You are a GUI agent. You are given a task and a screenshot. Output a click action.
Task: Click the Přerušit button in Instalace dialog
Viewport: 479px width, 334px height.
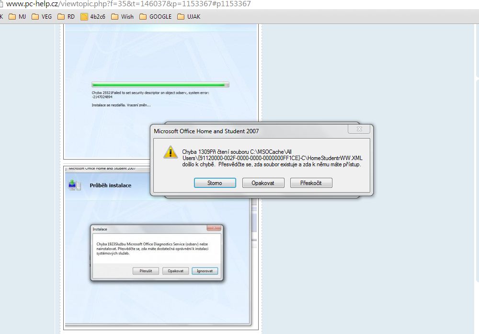(146, 271)
